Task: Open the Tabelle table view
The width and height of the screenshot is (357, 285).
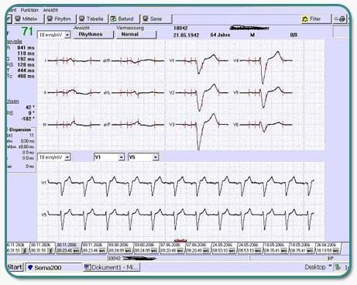Action: (x=92, y=19)
